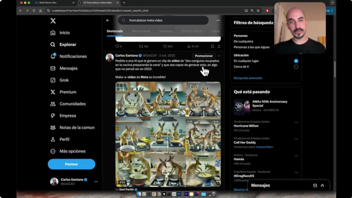Open more options for Hamás trend
This screenshot has height=198, width=352.
[296, 156]
